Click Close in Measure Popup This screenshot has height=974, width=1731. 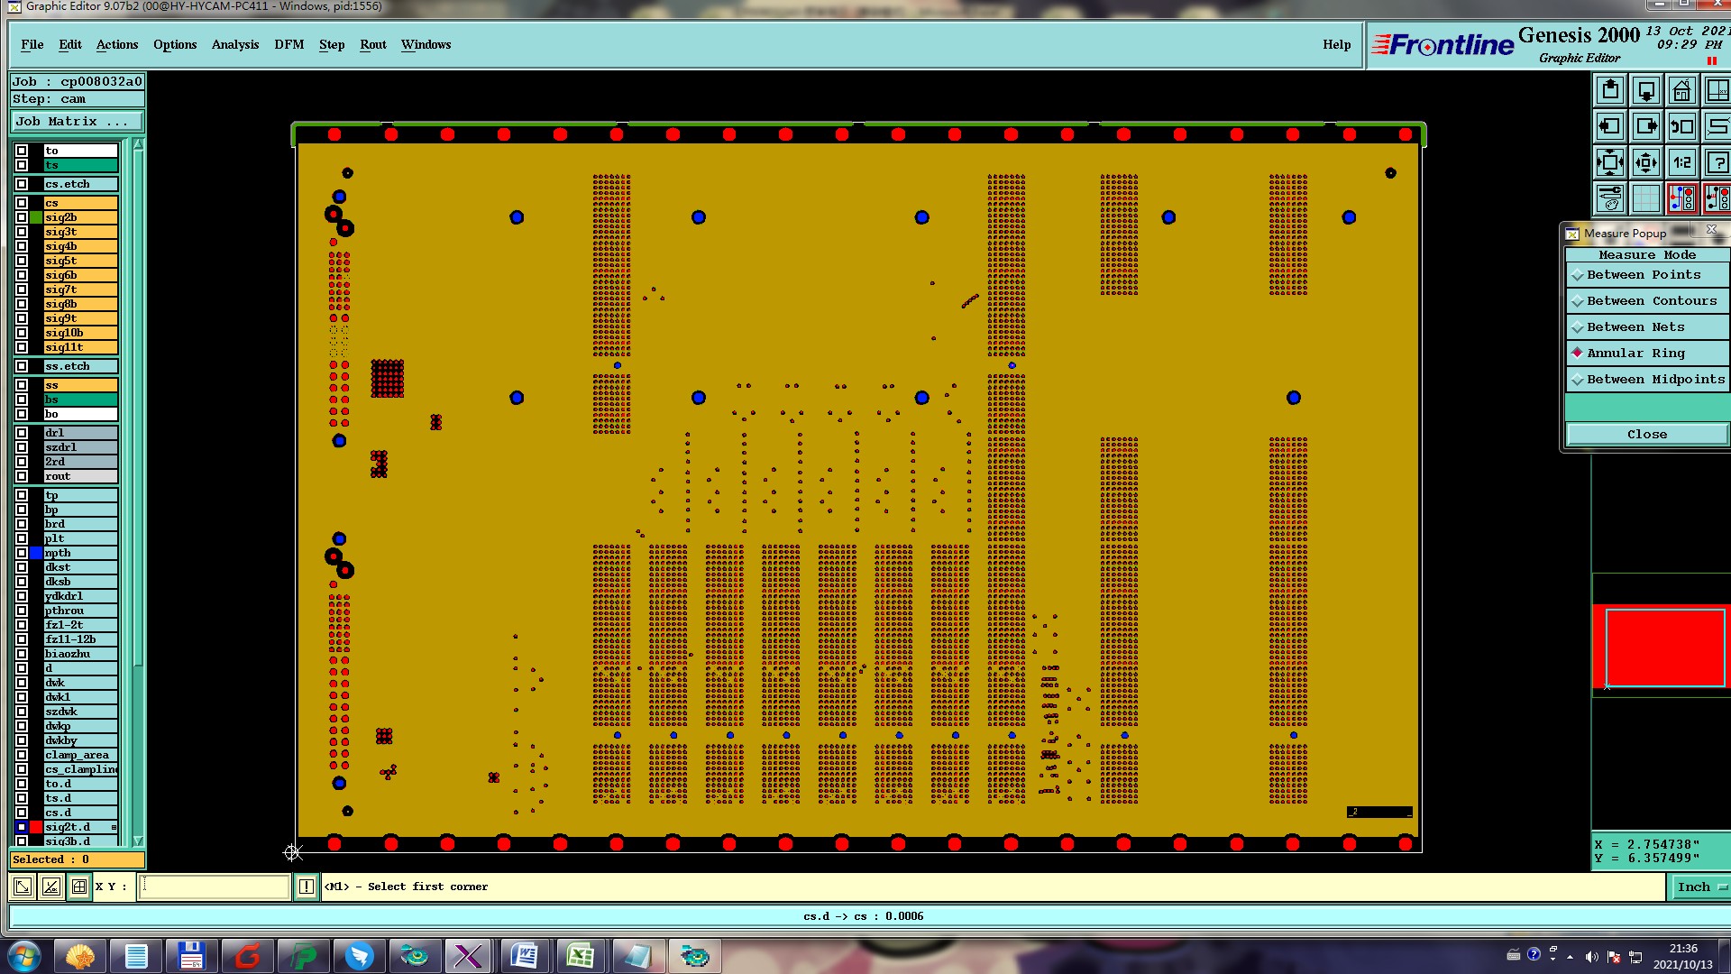(x=1646, y=435)
